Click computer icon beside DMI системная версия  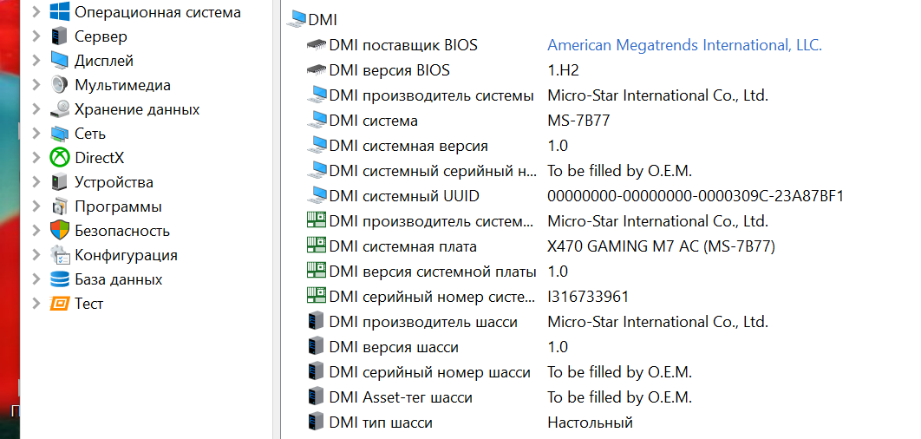[x=317, y=146]
